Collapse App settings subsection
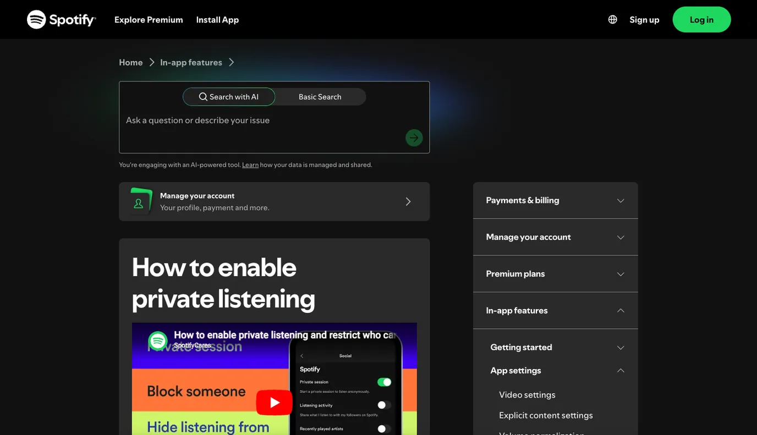The image size is (757, 435). click(558, 371)
